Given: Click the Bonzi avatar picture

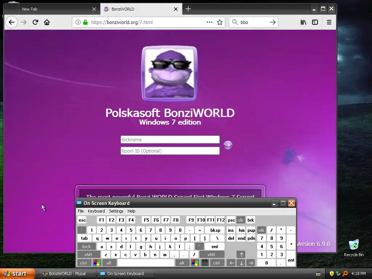Looking at the screenshot, I should click(169, 73).
